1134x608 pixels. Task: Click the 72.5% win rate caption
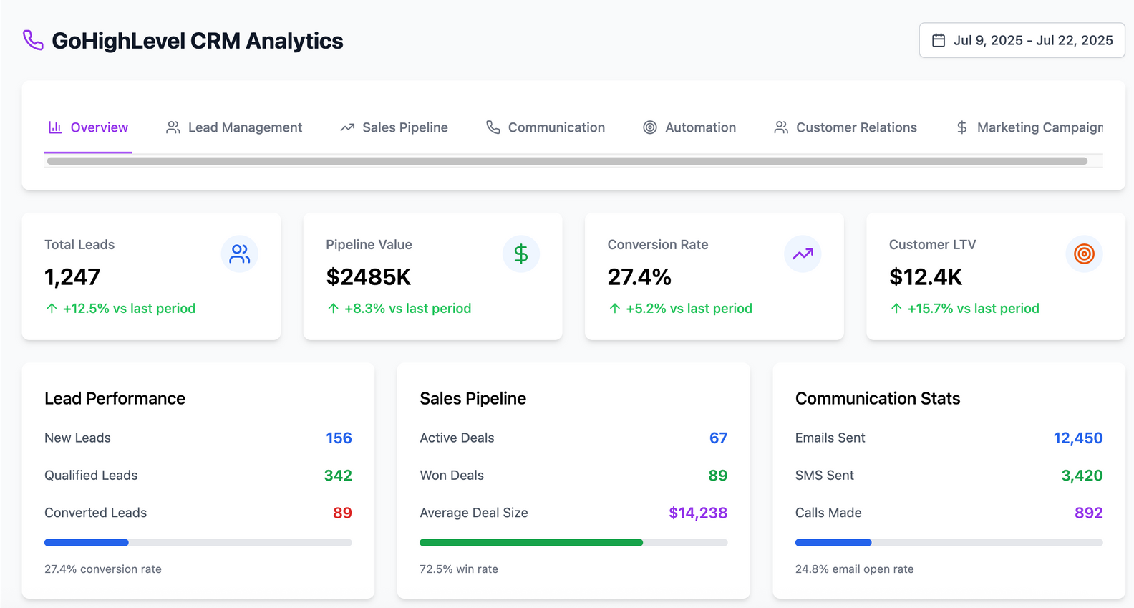point(459,569)
